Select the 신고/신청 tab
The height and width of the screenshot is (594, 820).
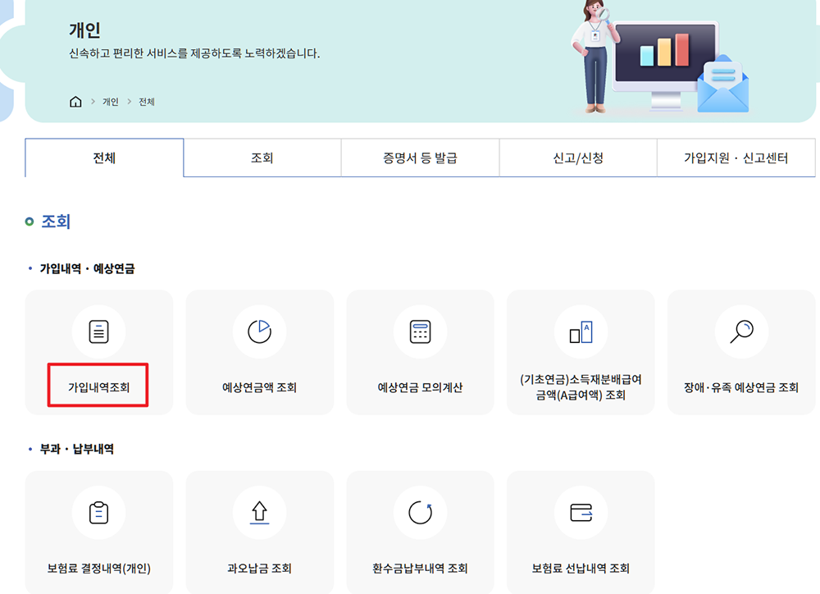click(x=577, y=158)
